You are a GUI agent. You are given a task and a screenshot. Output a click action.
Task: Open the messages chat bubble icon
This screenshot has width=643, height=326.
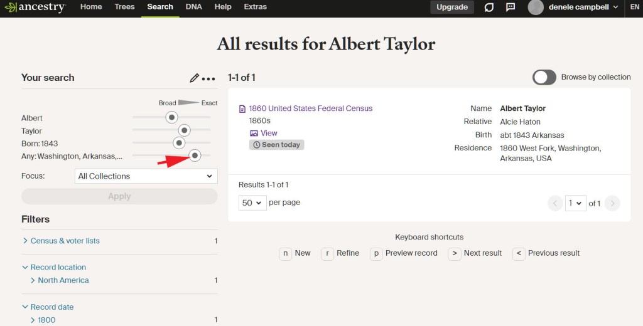pyautogui.click(x=489, y=8)
